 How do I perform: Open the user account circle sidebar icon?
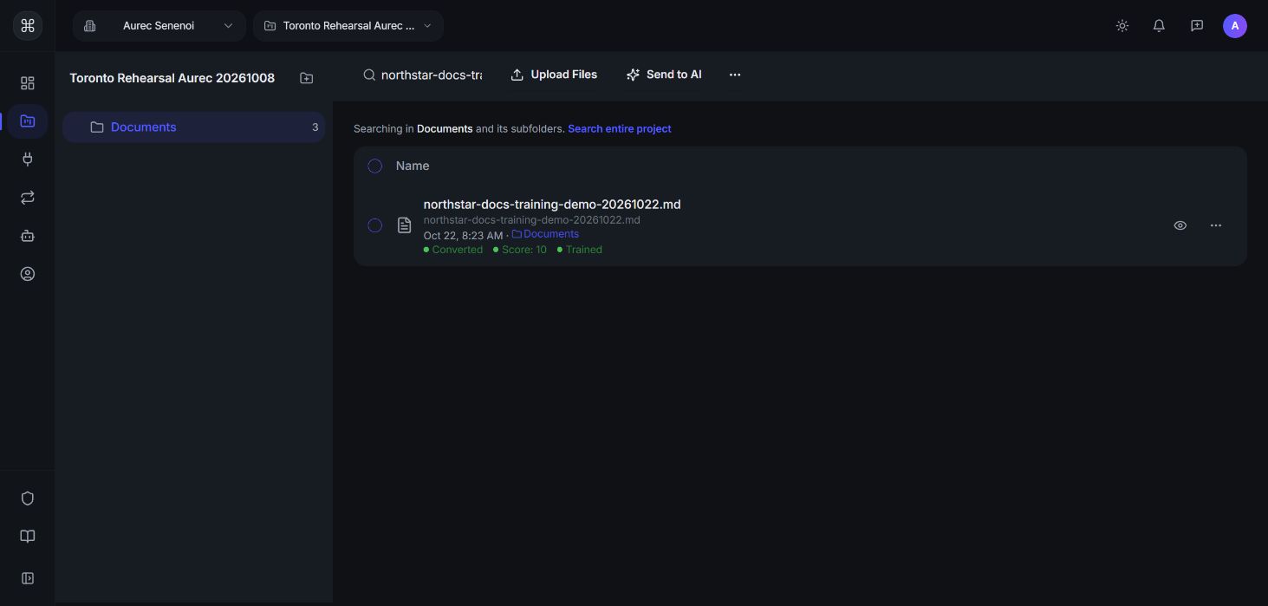point(28,274)
